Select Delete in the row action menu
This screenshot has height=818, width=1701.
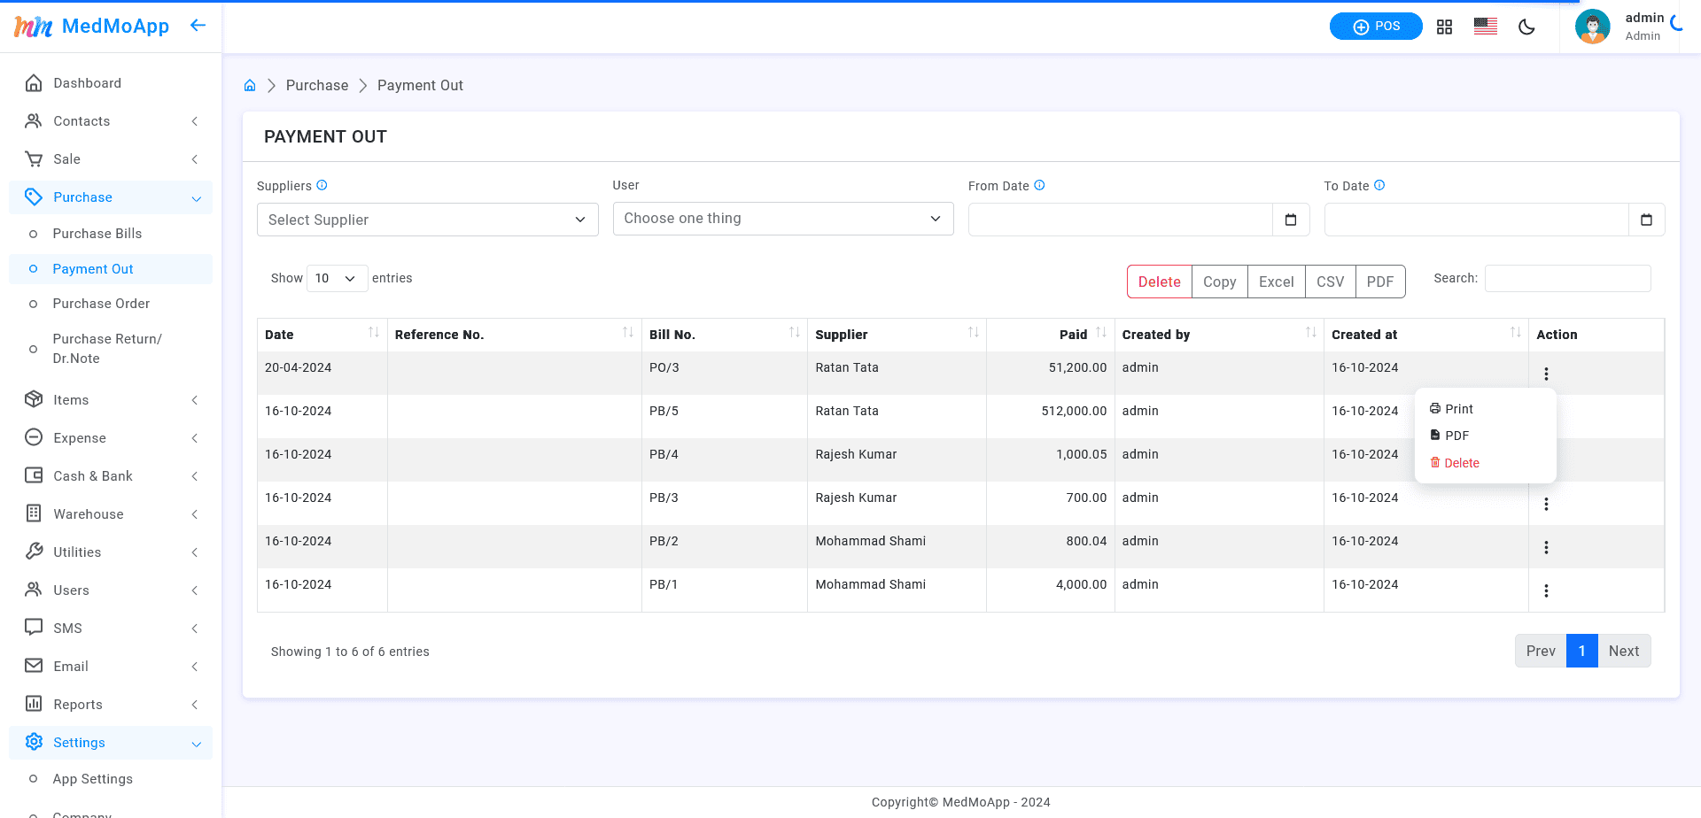coord(1461,463)
